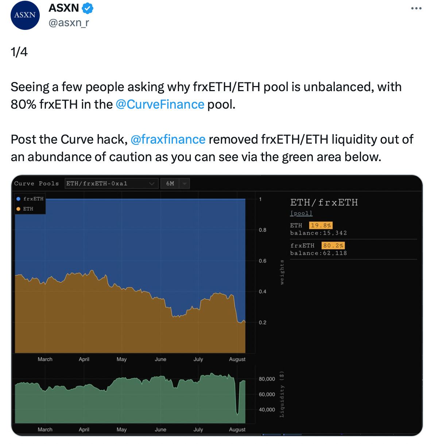Open the @fraxfinance mention link
Screen dimensions: 434x444
[x=168, y=140]
